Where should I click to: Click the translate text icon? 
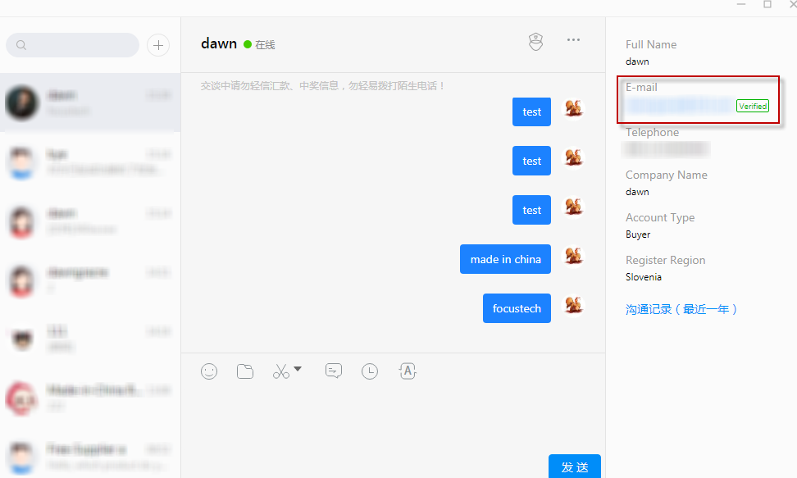[x=408, y=371]
